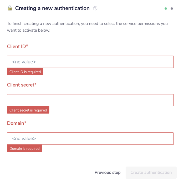Click the padlock icon beside the title
Viewport: 184px width, 185px height.
(10, 8)
